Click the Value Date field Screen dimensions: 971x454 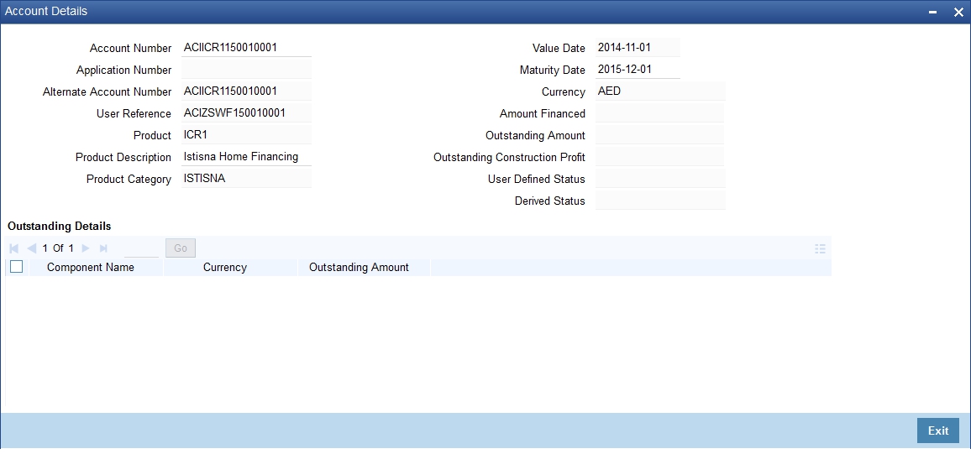click(x=638, y=48)
